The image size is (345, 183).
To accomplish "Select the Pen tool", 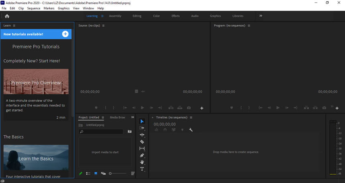I will [142, 155].
